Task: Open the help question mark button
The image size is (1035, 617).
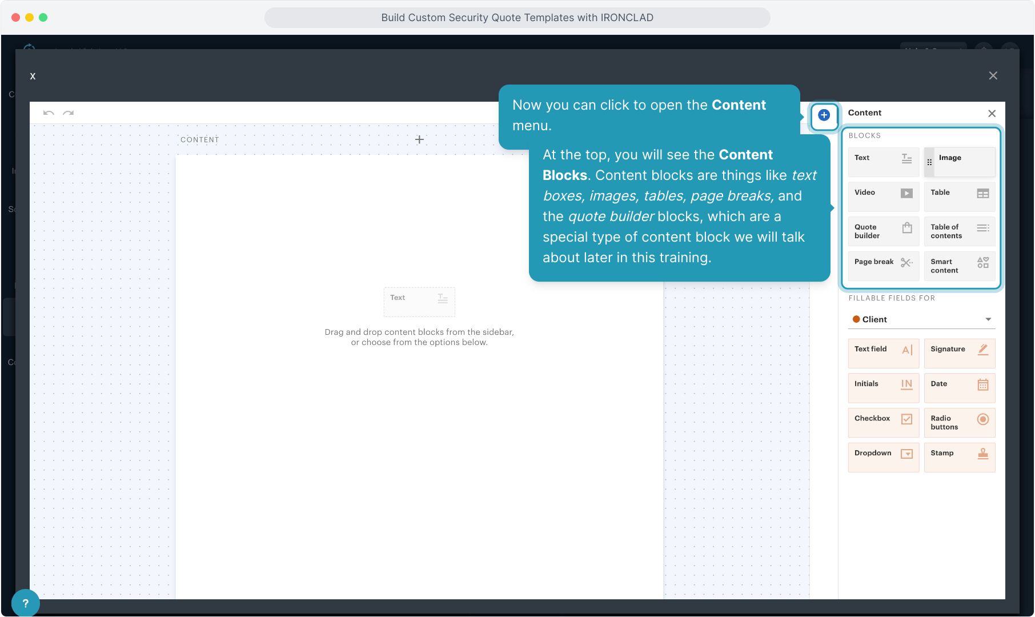Action: (x=25, y=603)
